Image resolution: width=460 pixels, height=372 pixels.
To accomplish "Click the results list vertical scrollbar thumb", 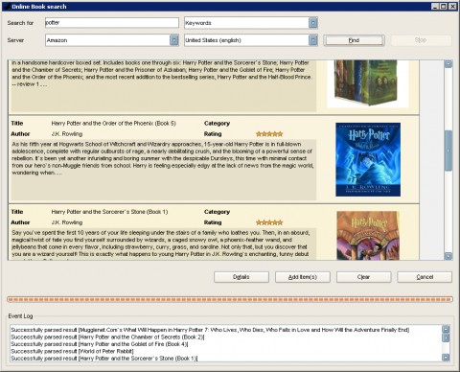I will [448, 151].
